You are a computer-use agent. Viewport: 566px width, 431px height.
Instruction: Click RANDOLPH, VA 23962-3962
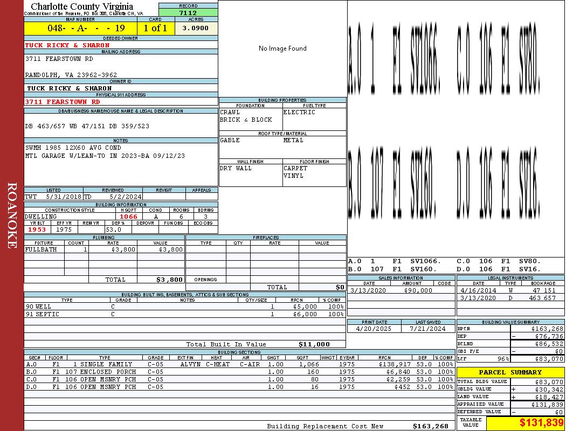[71, 75]
